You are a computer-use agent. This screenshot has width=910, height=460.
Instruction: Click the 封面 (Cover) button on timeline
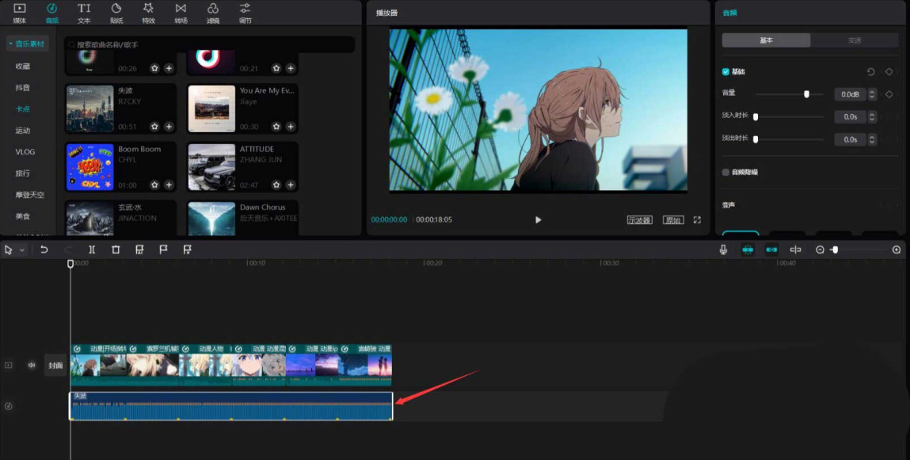55,365
